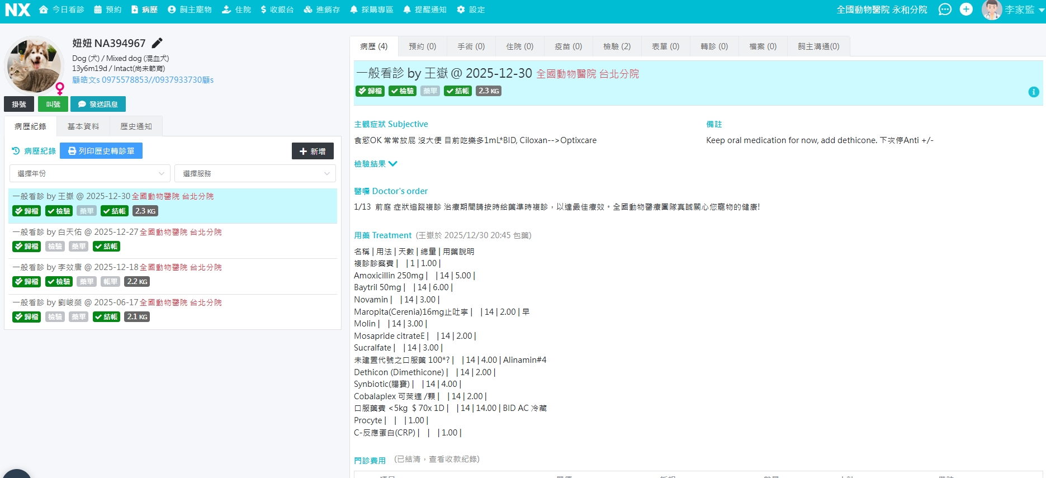Switch to the 檢驗 (2) tab

tap(617, 46)
